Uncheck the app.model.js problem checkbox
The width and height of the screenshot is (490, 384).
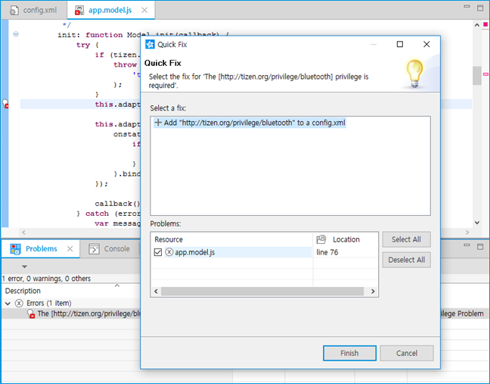[x=157, y=253]
